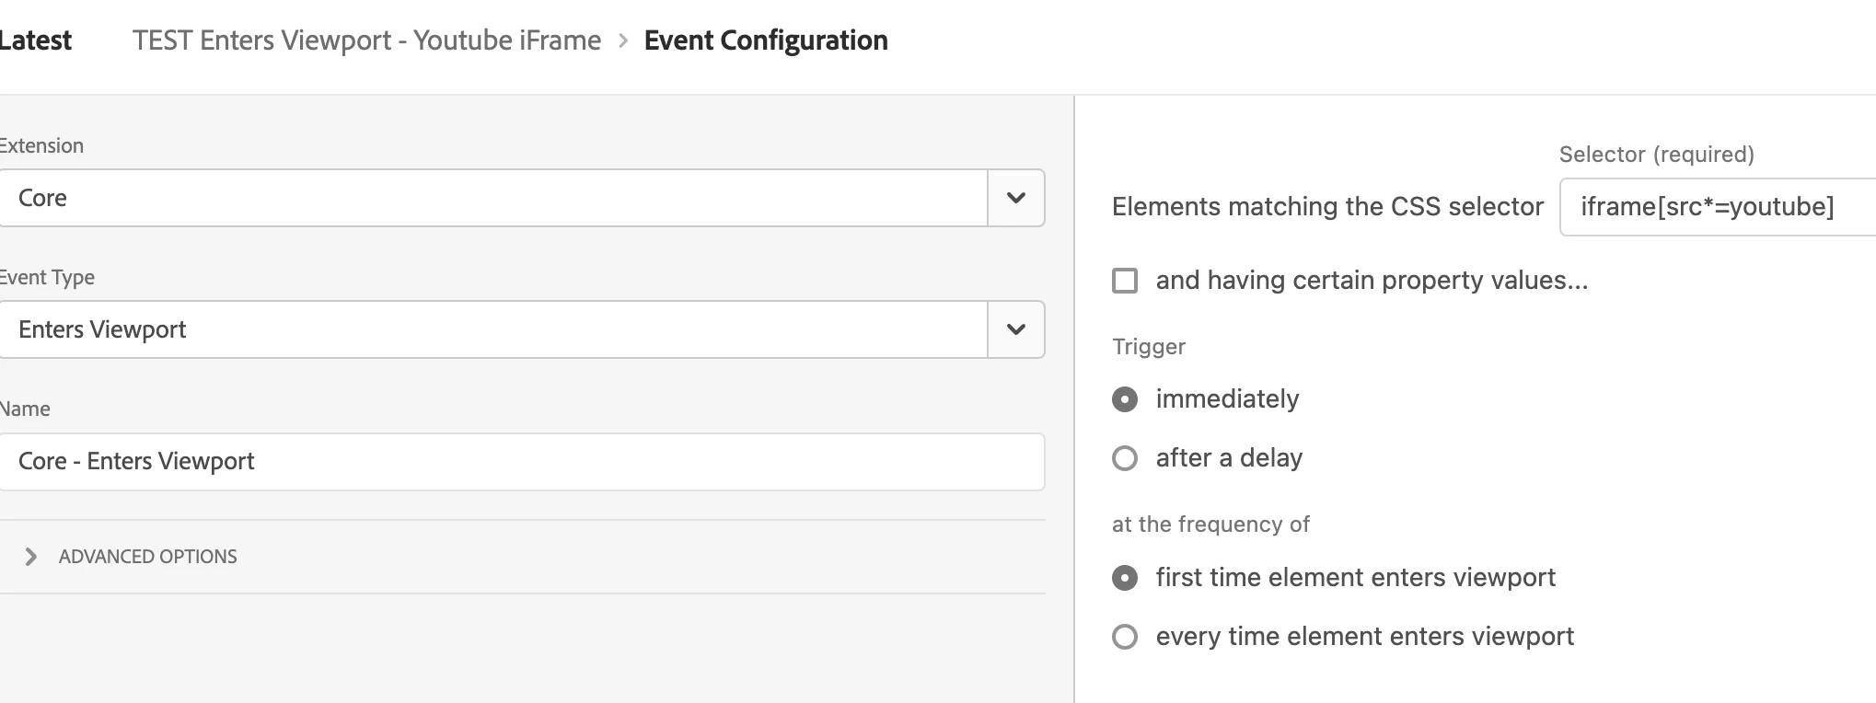Click the CSS Selector input field
This screenshot has height=703, width=1876.
coord(1717,207)
